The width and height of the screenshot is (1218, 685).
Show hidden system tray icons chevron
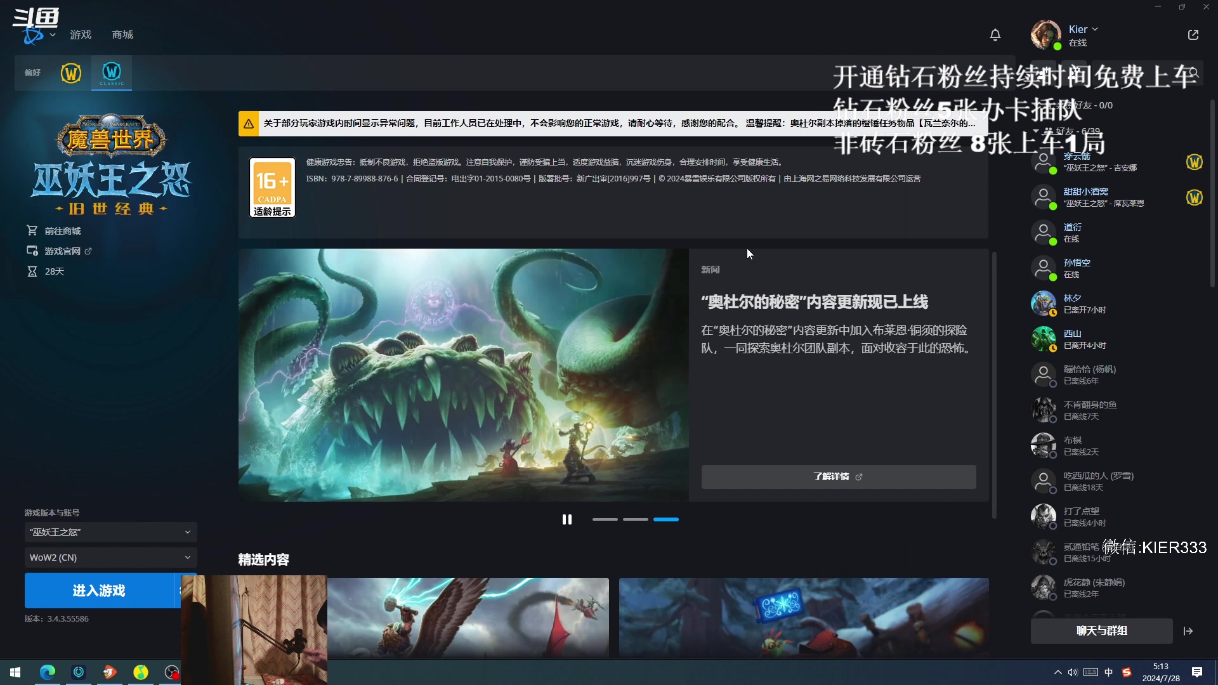[x=1058, y=672]
